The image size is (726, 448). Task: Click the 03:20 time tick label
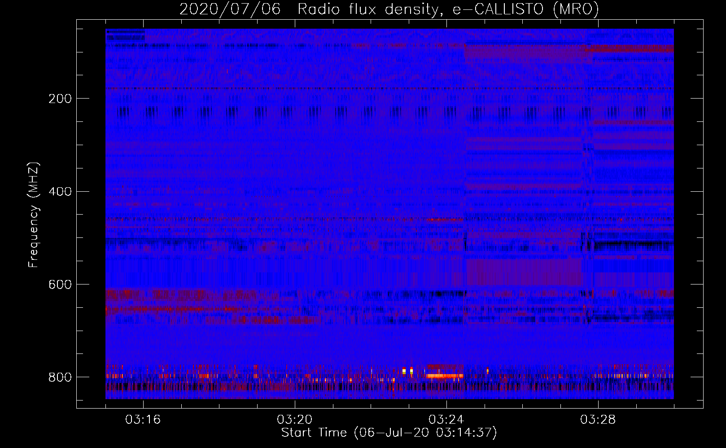pos(295,420)
